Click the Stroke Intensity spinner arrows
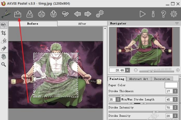Viewport: 181px width, 120px height. coord(175,108)
